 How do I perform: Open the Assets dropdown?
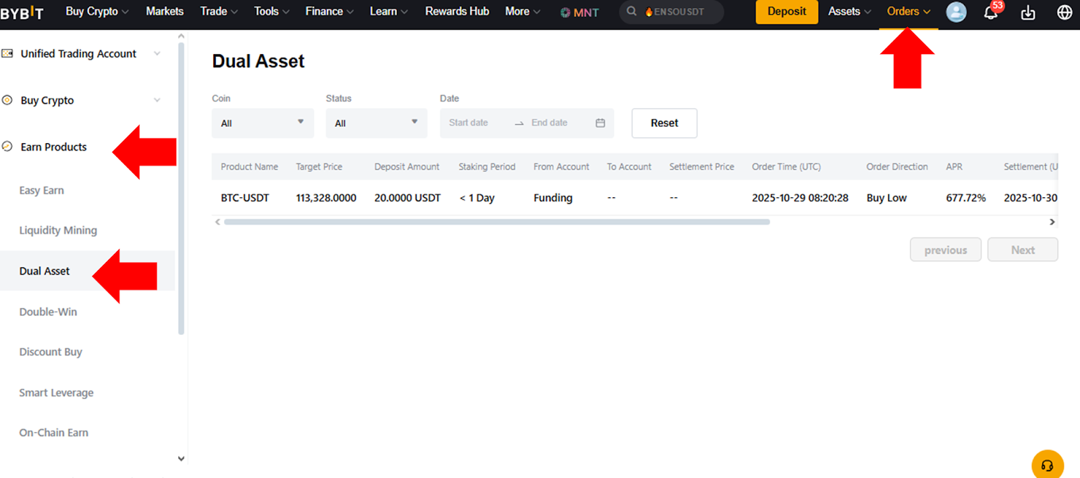tap(850, 11)
